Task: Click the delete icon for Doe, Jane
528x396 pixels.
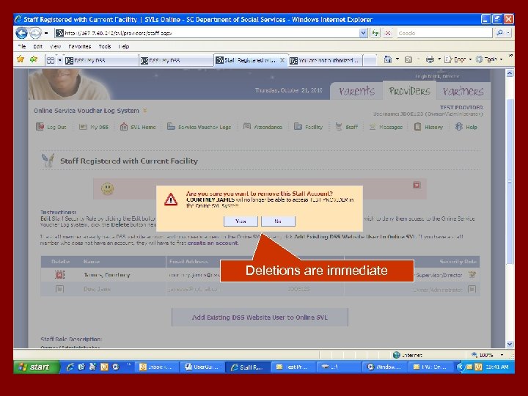Action: pyautogui.click(x=59, y=289)
